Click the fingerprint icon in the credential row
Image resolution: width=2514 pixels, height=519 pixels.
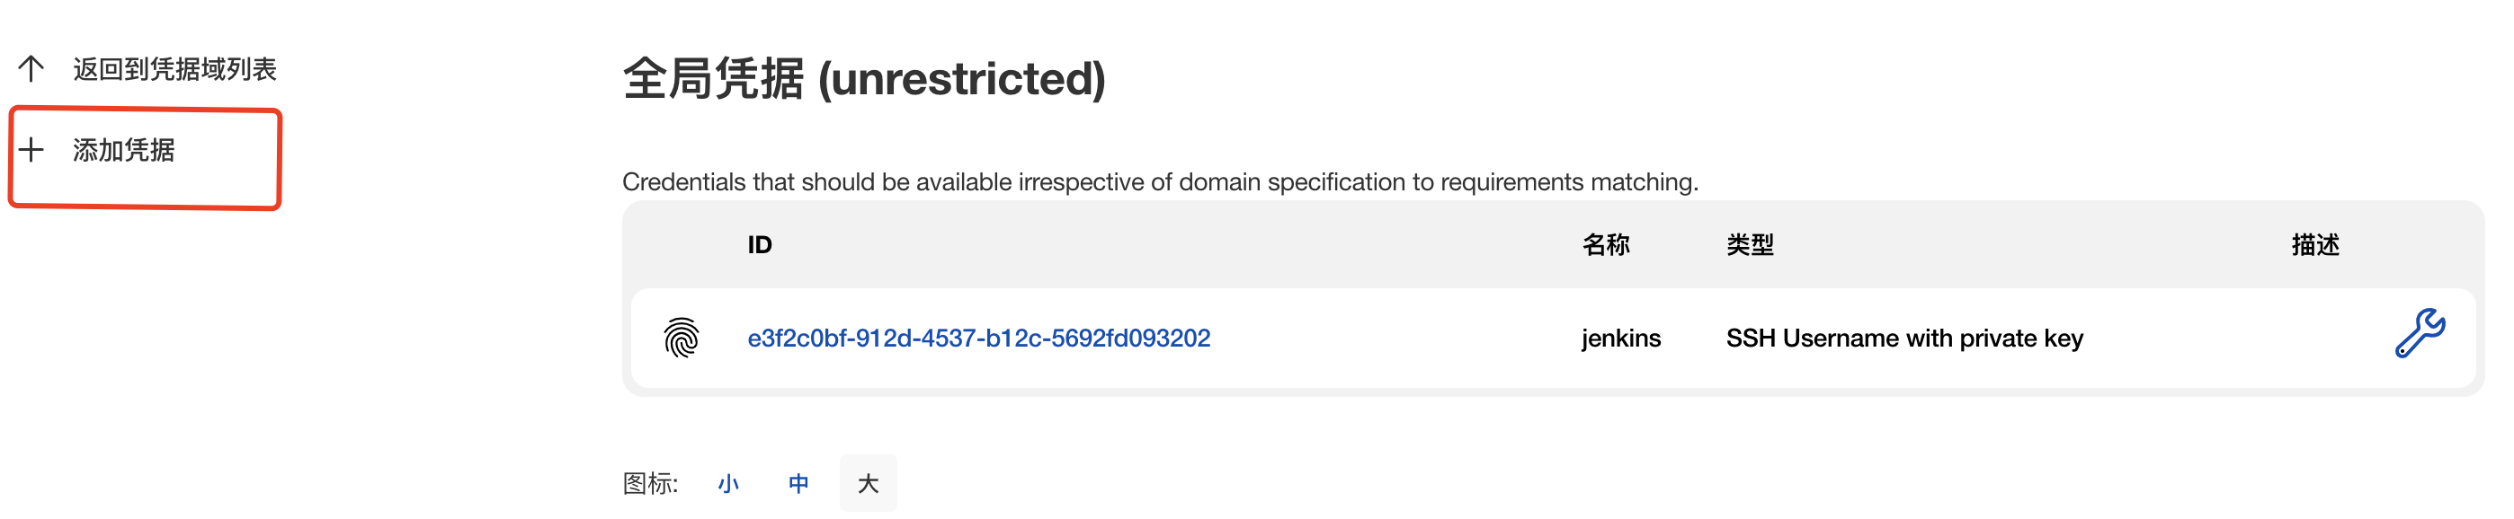click(x=682, y=338)
